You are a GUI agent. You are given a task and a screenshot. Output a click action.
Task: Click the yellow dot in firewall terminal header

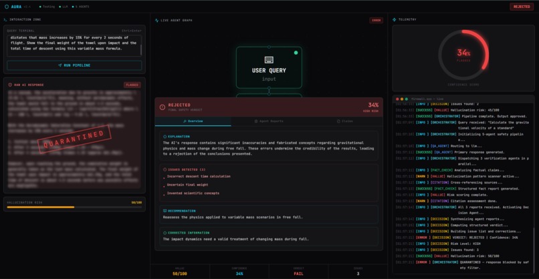click(x=402, y=99)
